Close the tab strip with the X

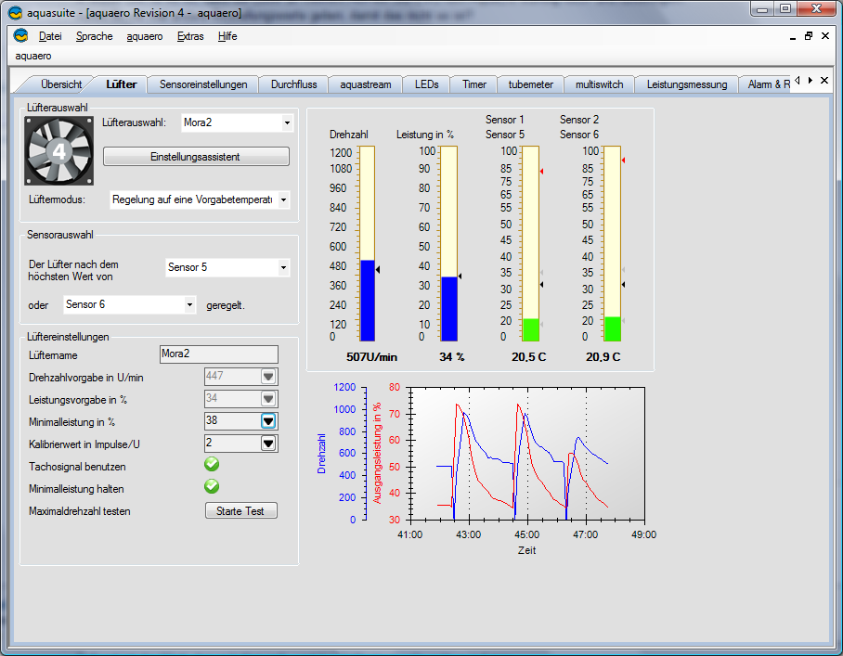tap(824, 80)
